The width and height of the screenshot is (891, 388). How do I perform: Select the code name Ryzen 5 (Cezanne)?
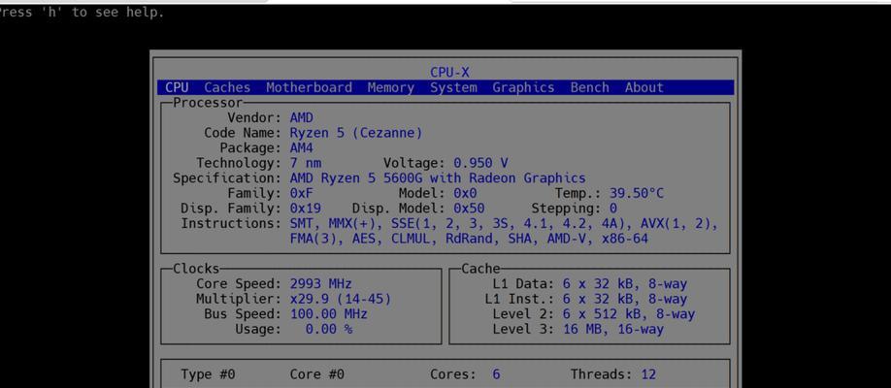356,133
